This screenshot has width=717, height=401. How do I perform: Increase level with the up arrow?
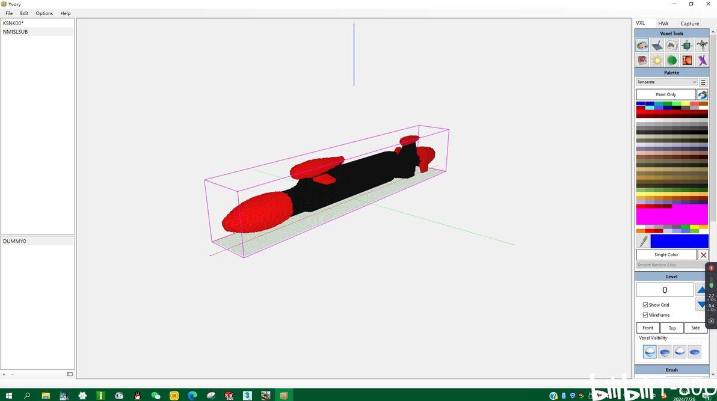[x=701, y=290]
